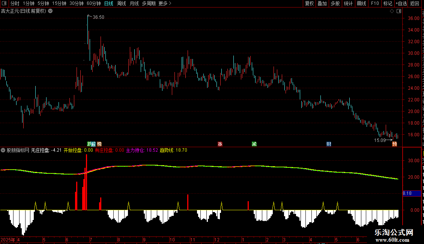Open the 涨 event marker
This screenshot has width=424, height=244.
coord(220,144)
